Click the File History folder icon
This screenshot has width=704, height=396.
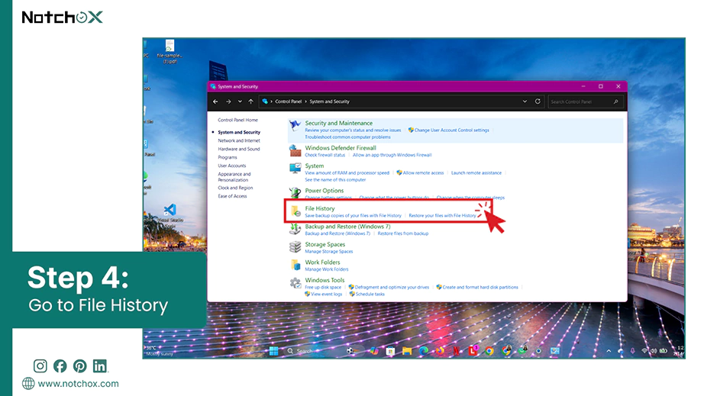(295, 211)
